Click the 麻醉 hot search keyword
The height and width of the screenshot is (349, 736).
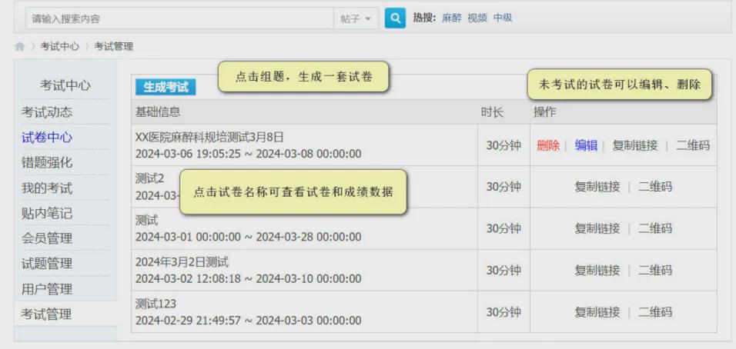click(x=452, y=18)
